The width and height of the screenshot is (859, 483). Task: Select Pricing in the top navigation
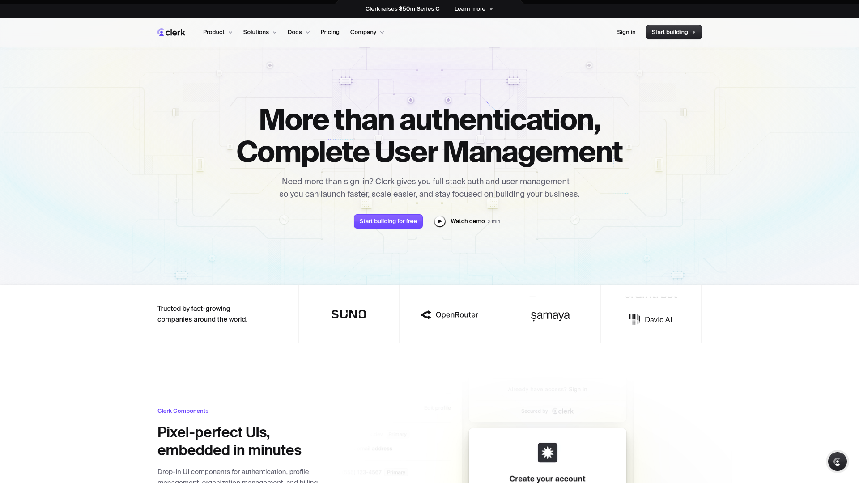330,32
